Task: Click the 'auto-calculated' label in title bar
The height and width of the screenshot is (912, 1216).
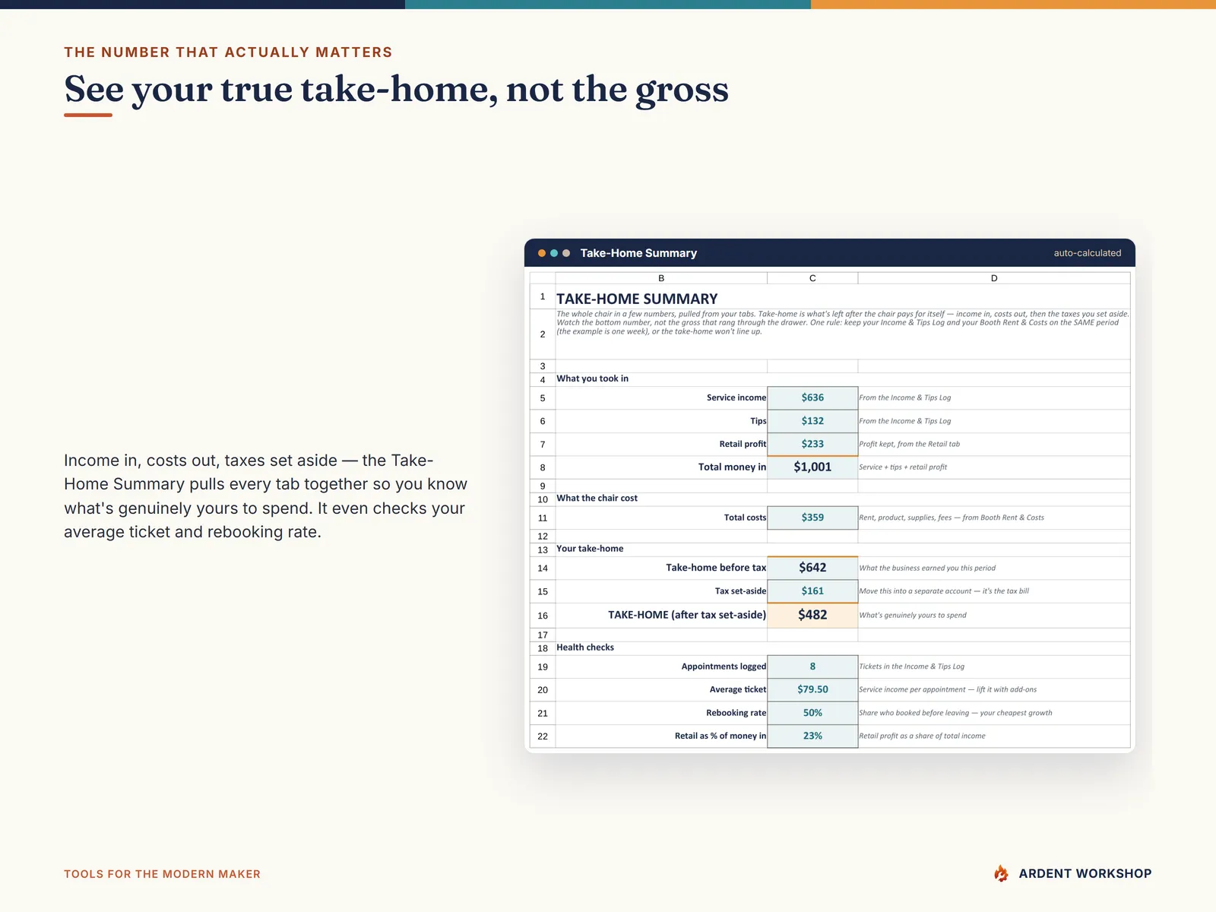Action: (1088, 253)
